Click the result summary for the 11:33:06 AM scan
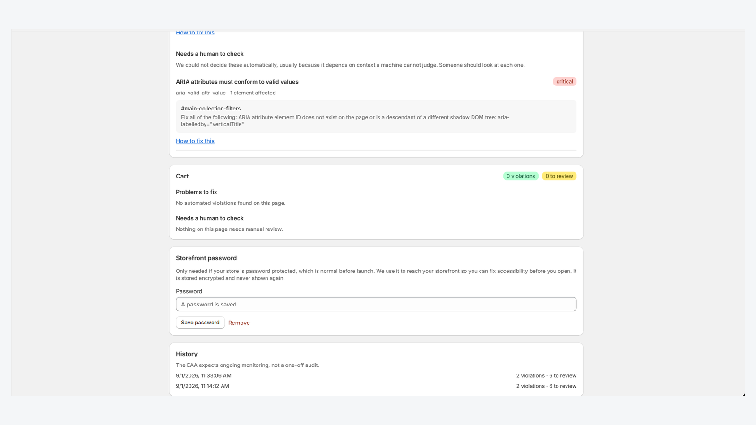The image size is (756, 425). pos(546,376)
